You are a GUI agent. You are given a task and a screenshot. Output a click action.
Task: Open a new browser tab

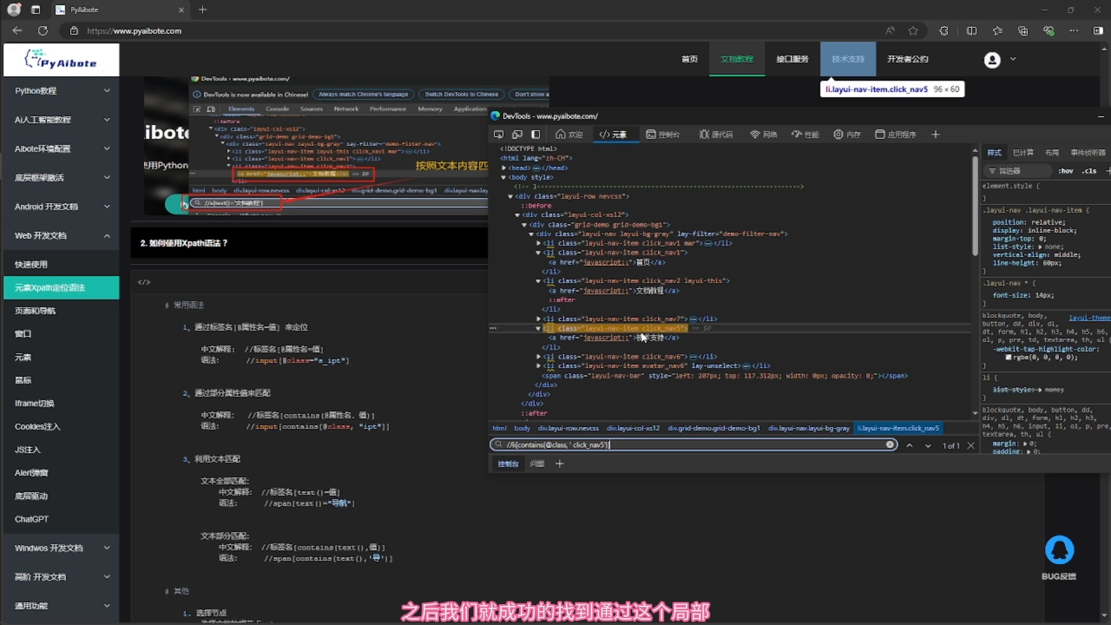click(x=203, y=10)
